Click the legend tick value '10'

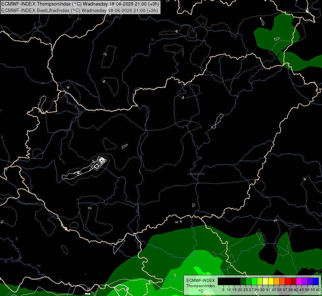(x=229, y=290)
